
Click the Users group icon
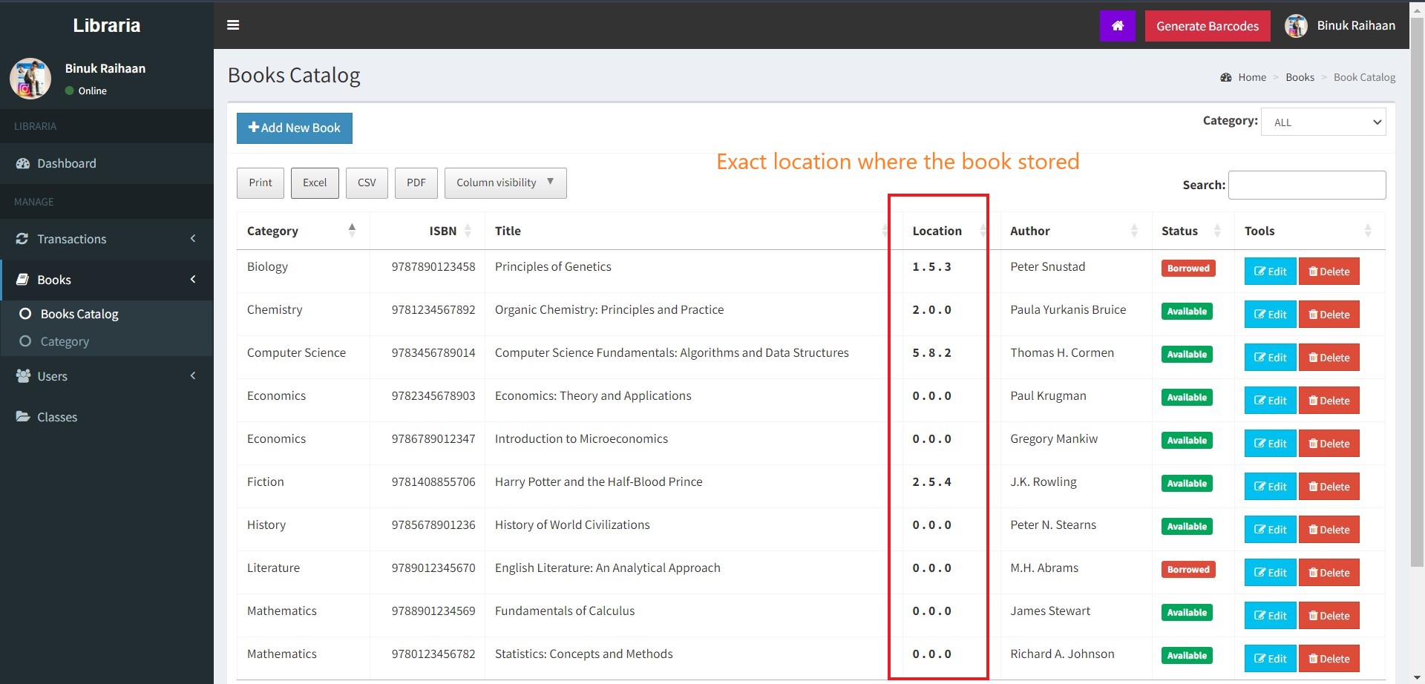click(23, 376)
